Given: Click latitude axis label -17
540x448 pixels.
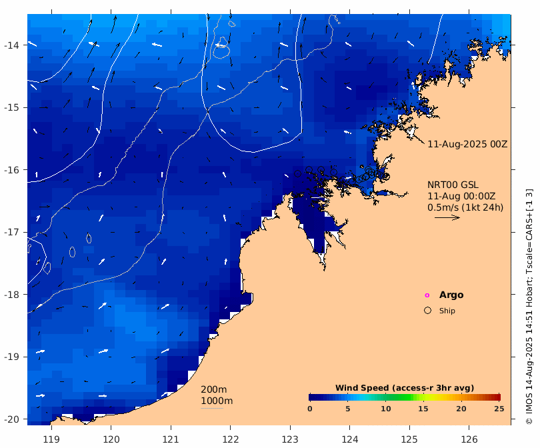Looking at the screenshot, I should (x=11, y=232).
